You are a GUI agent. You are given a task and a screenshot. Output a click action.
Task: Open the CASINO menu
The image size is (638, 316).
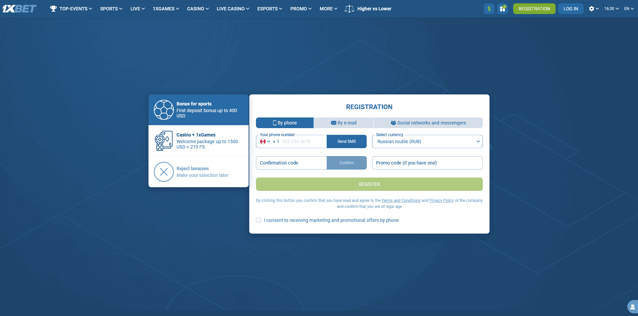198,9
